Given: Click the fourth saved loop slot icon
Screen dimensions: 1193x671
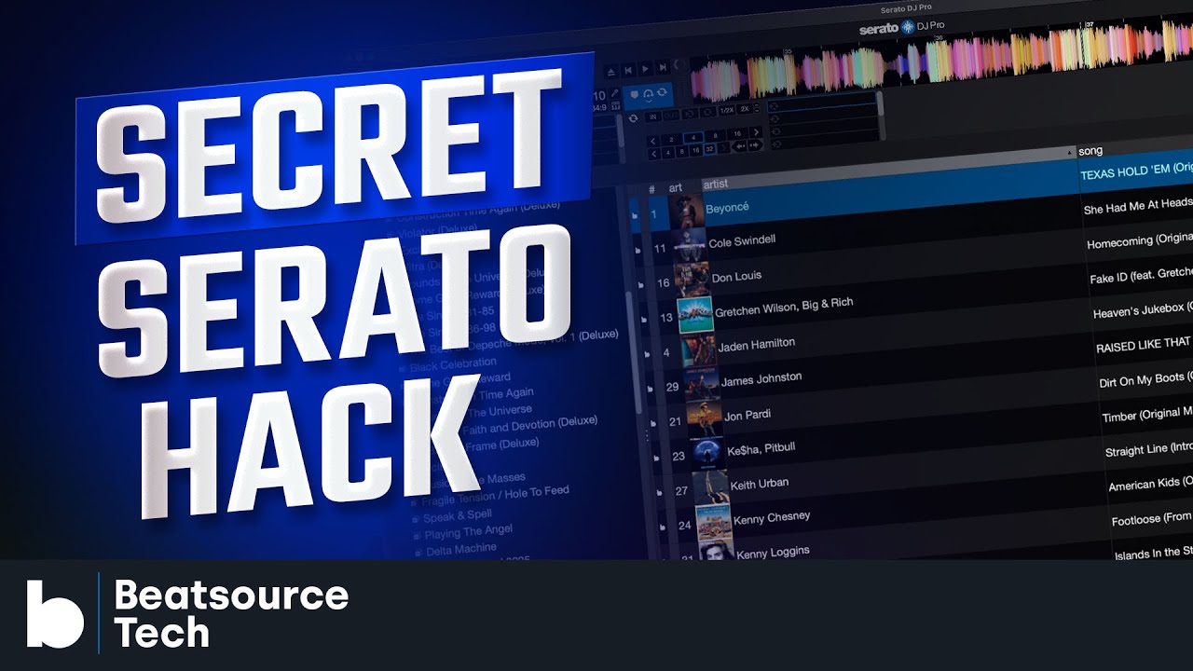Looking at the screenshot, I should click(777, 144).
